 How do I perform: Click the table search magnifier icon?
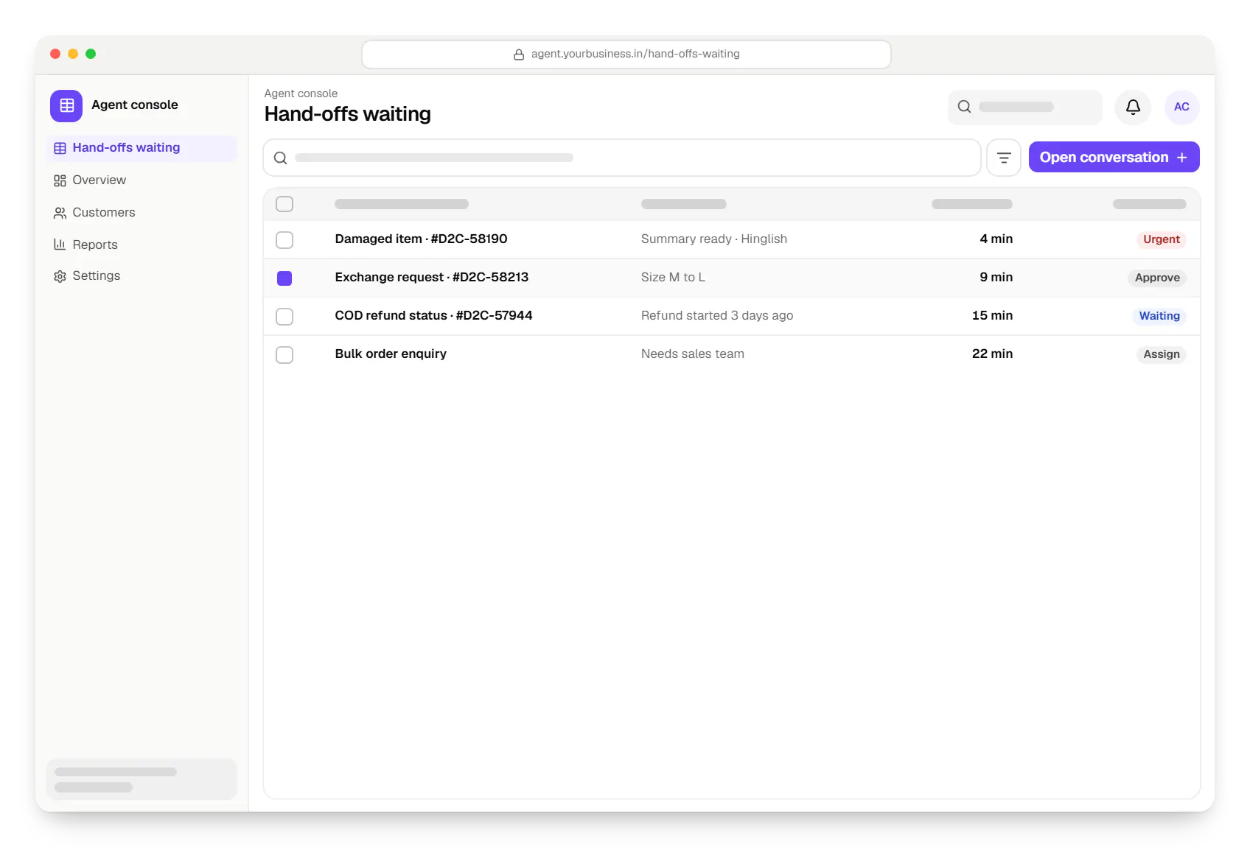280,158
